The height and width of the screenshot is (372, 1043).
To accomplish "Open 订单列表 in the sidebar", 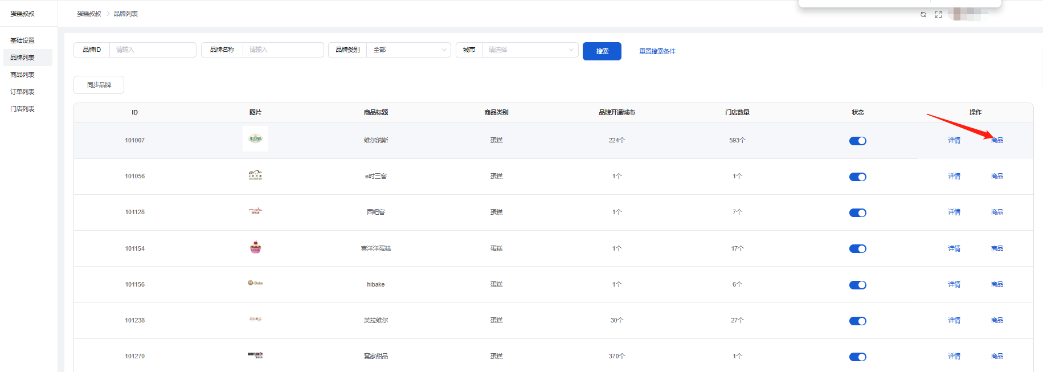I will (x=23, y=92).
